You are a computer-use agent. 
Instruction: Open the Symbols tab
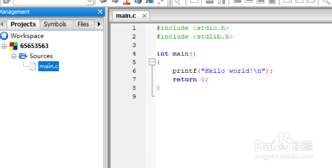click(55, 24)
